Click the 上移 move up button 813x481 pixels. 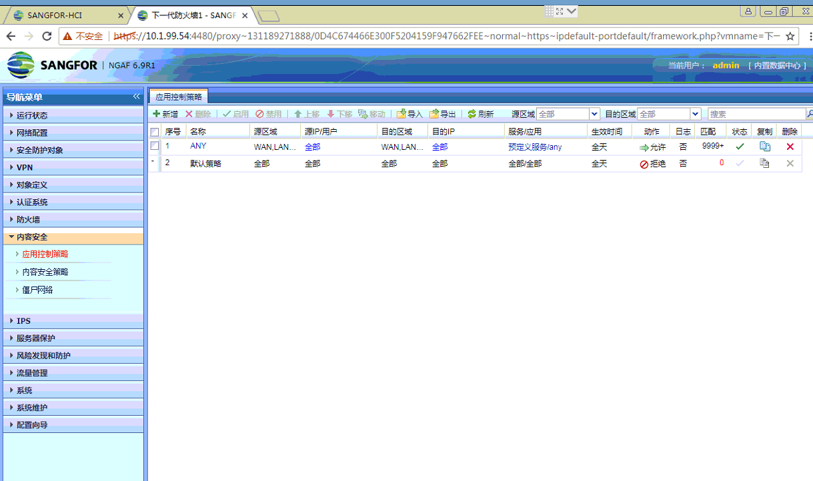point(307,114)
